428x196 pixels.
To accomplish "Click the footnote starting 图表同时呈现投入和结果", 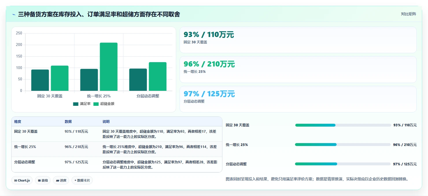I will 318,179.
